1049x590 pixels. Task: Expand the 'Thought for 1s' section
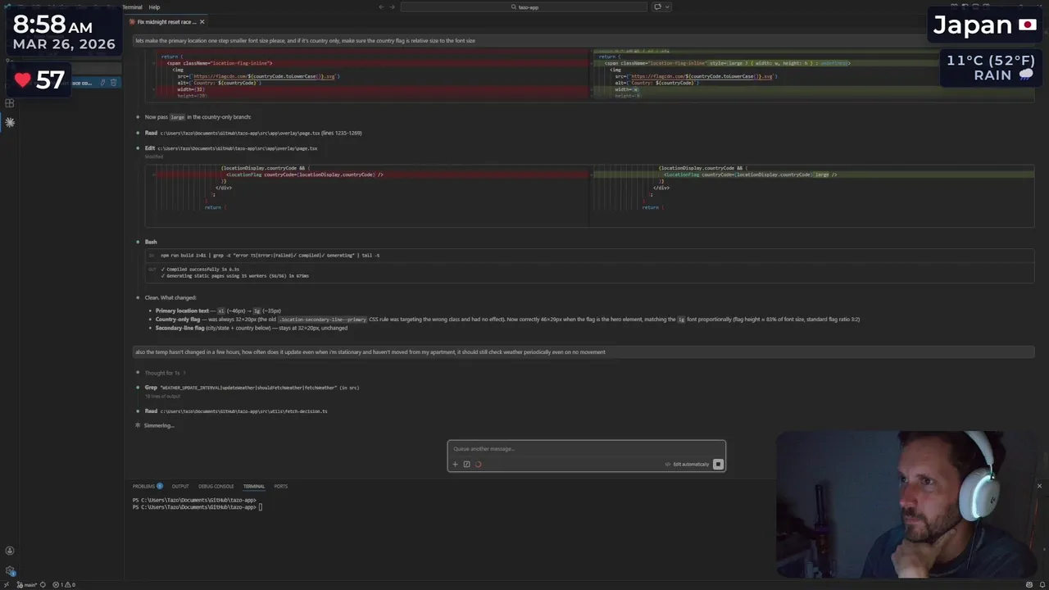[165, 373]
